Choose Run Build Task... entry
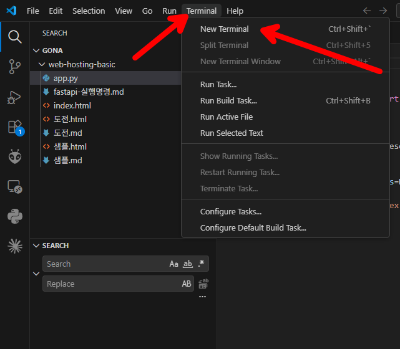400x349 pixels. 285,100
